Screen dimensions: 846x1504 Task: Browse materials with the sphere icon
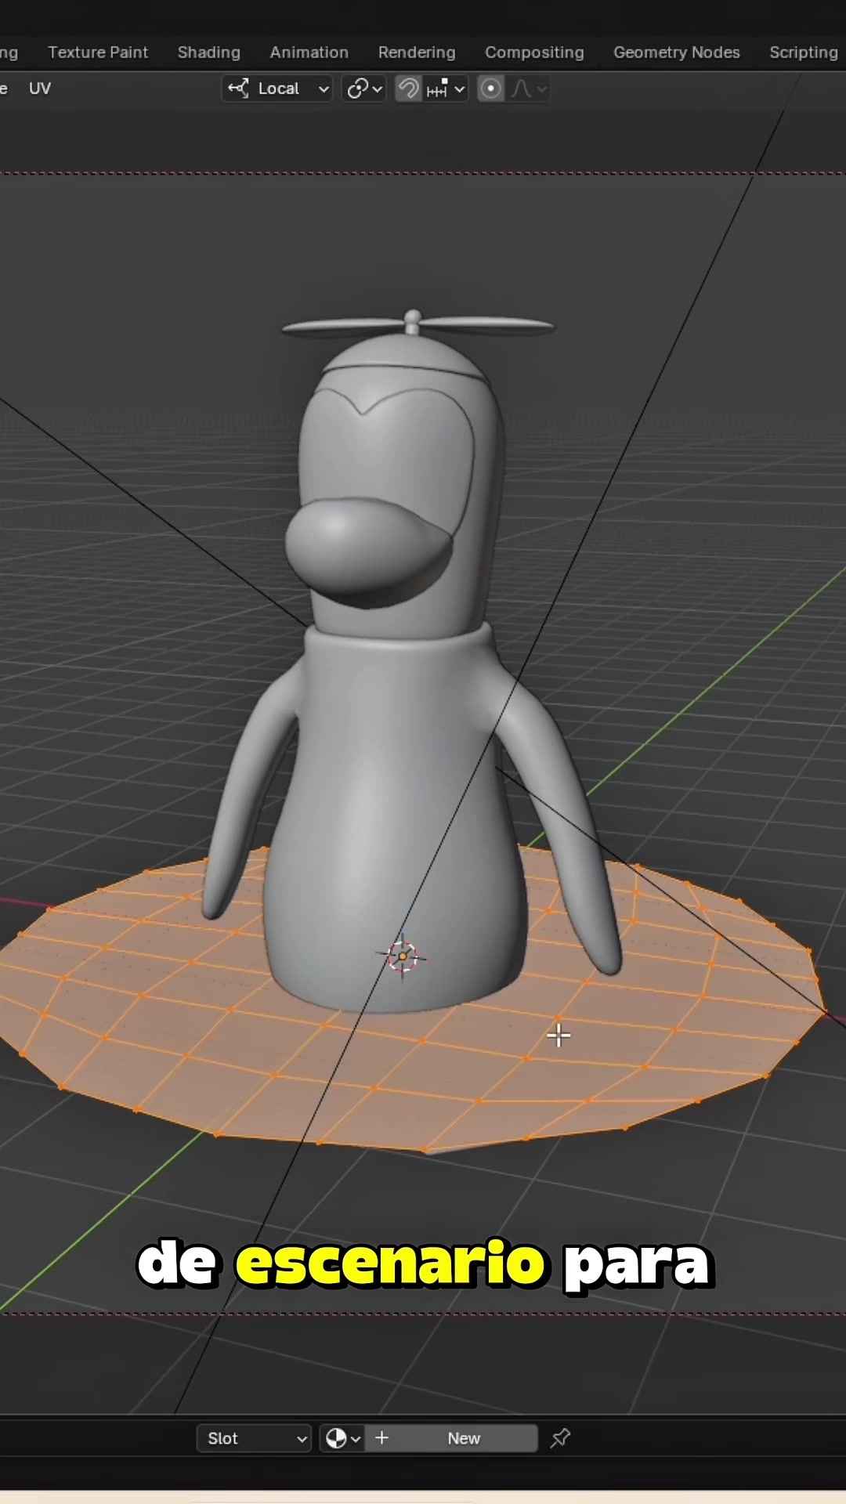[342, 1438]
